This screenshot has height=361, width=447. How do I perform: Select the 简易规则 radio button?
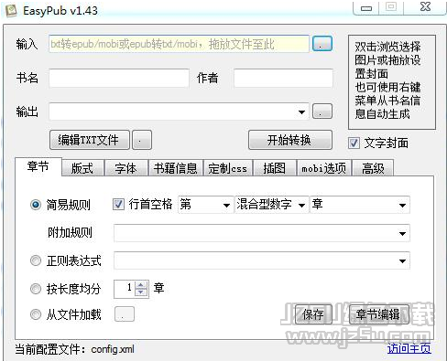(36, 205)
